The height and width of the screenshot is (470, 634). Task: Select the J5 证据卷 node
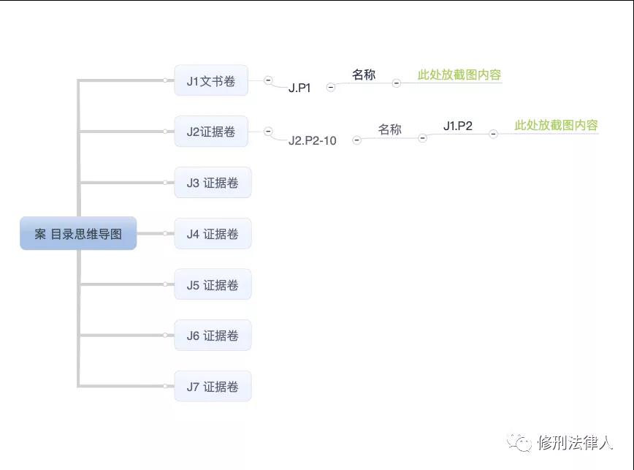213,284
